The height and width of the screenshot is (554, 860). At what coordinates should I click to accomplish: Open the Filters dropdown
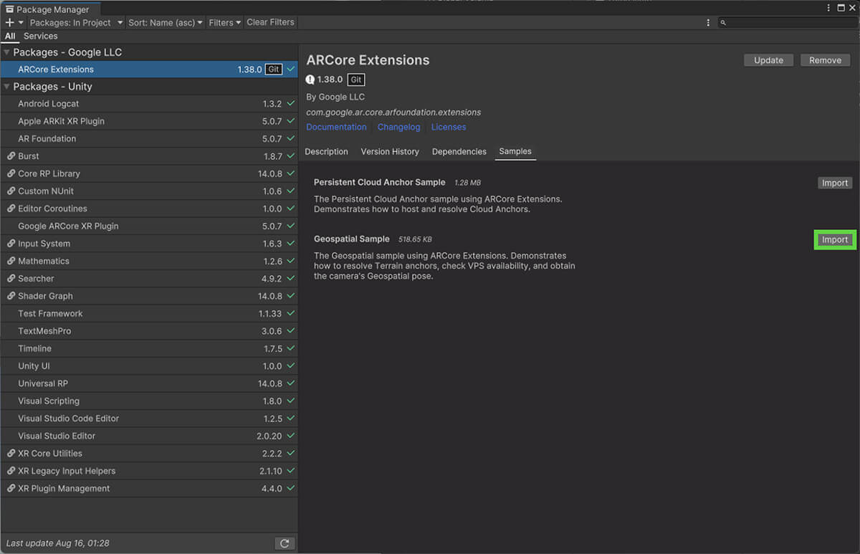pyautogui.click(x=225, y=22)
